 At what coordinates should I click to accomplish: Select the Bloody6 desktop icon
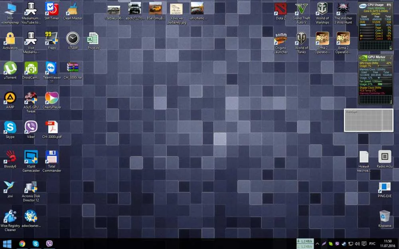pyautogui.click(x=10, y=159)
